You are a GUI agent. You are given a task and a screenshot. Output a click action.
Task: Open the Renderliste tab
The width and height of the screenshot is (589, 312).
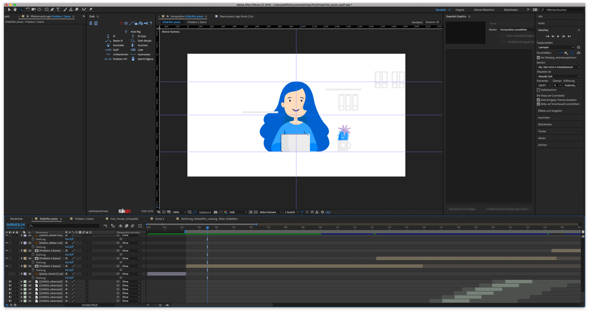[16, 219]
